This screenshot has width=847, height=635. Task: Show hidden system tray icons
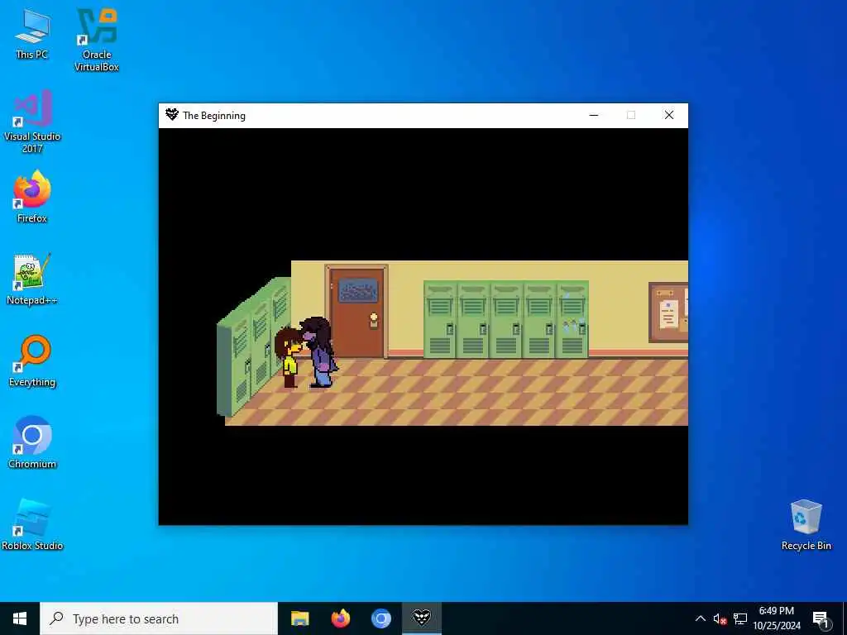(x=700, y=618)
